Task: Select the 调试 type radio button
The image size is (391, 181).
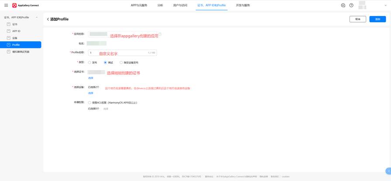Action: tap(105, 63)
